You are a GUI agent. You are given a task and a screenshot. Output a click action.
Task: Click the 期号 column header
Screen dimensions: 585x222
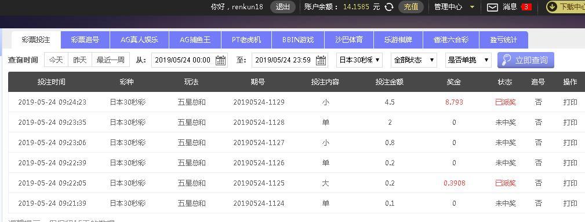258,82
